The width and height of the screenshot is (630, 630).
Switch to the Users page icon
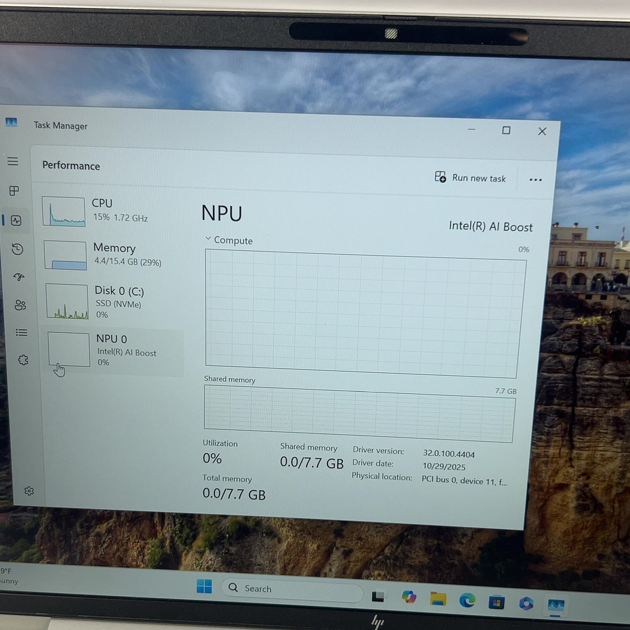pos(20,305)
